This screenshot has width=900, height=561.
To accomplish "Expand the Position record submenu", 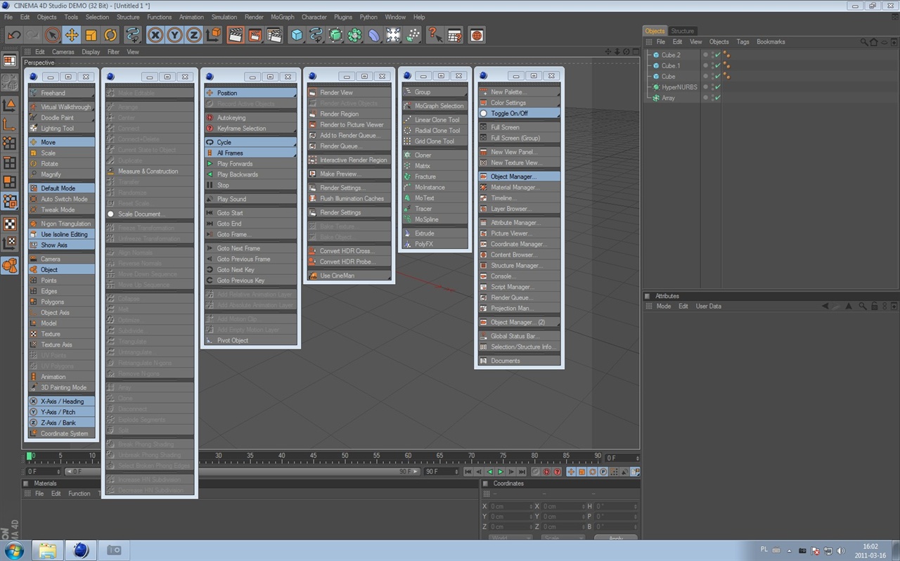I will point(251,93).
